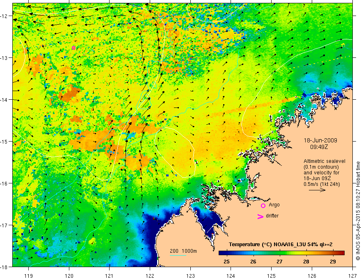Click the velocity scale arrow under 0.5m/s
361x279 pixels.
click(x=317, y=190)
